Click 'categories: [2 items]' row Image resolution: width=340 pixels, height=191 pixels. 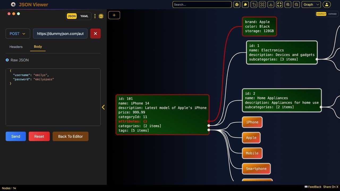coord(140,126)
